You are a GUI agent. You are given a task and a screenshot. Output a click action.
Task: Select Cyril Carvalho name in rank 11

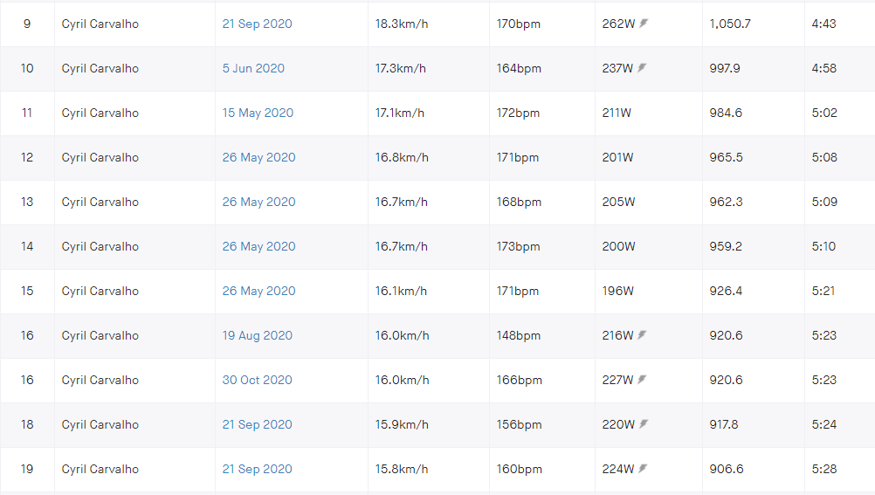[100, 113]
